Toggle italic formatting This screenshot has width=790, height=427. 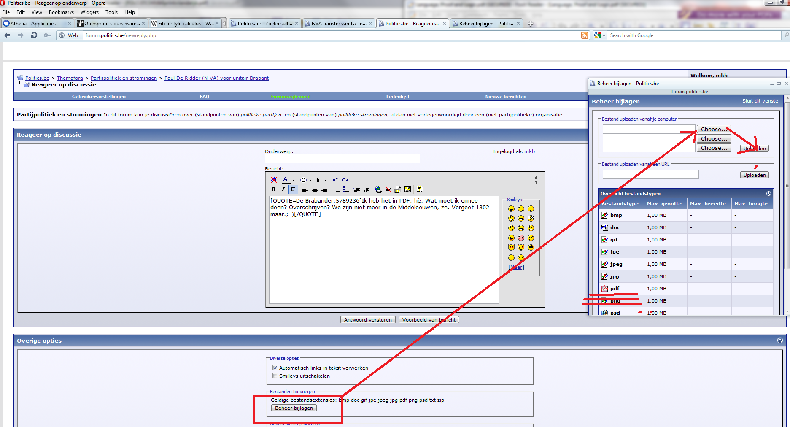click(283, 189)
